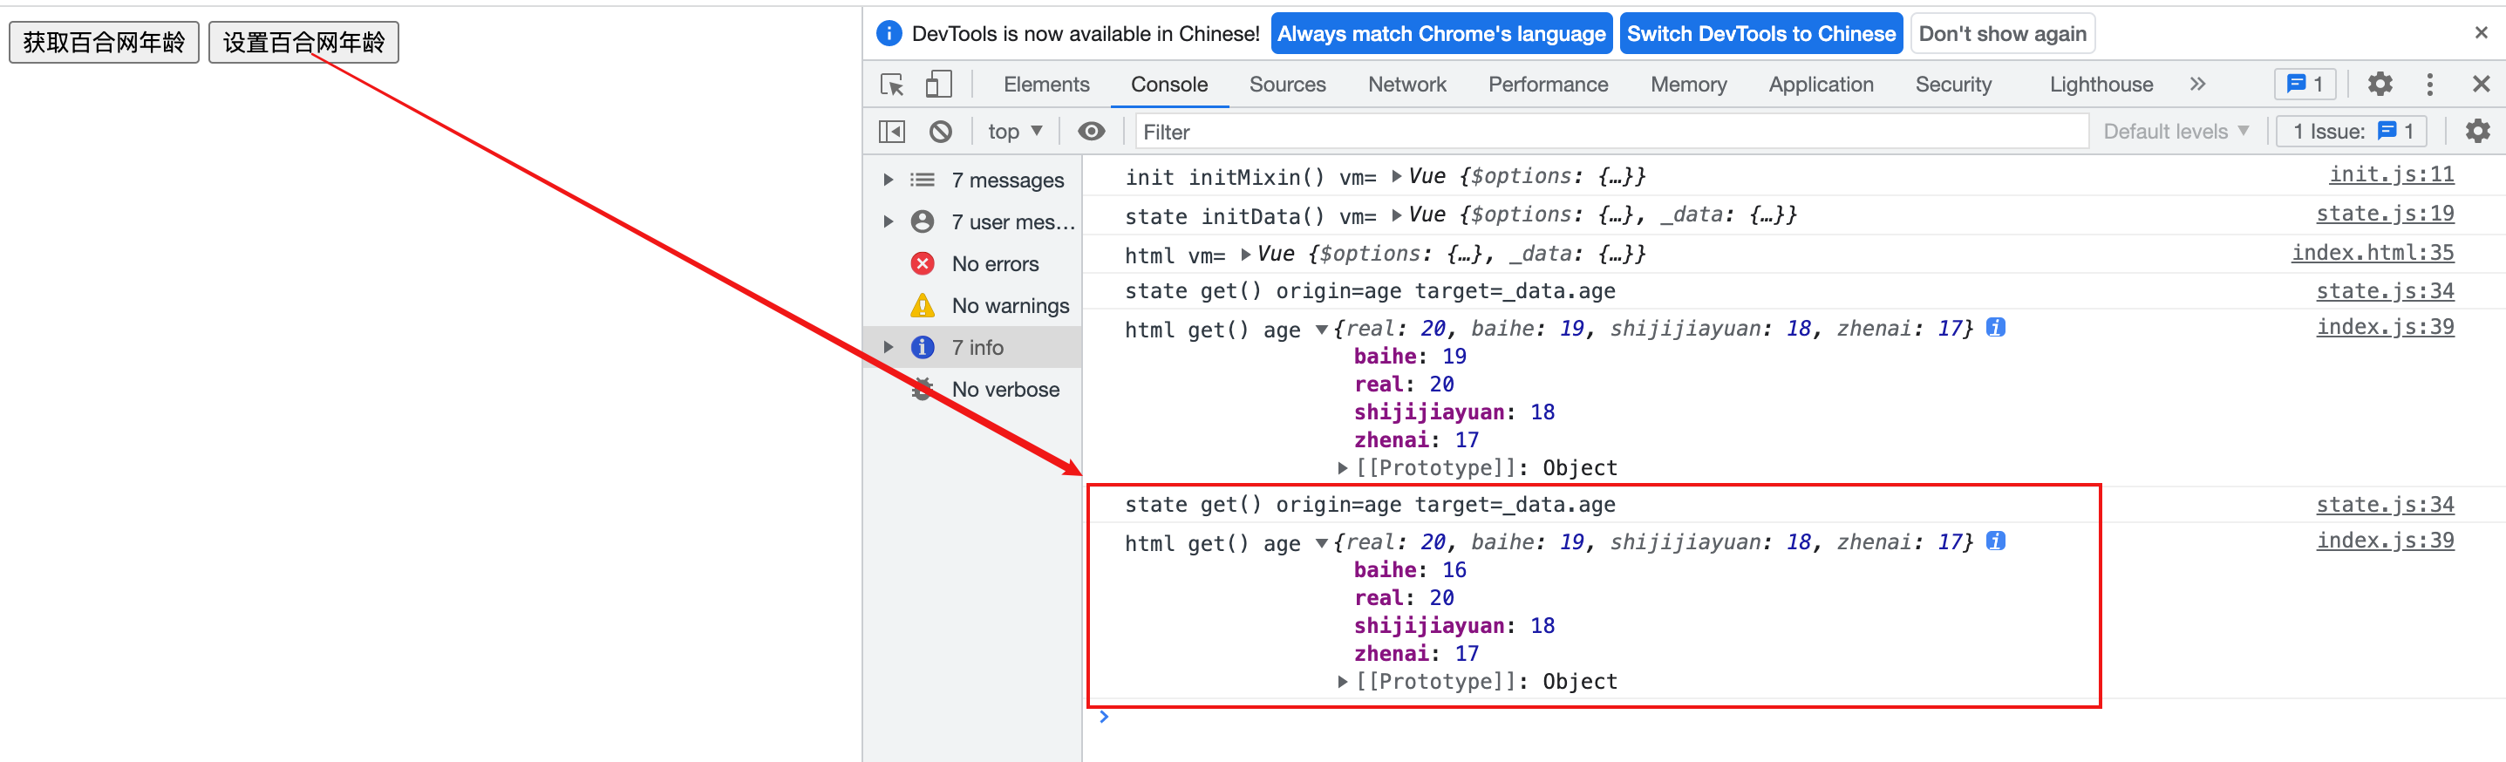Expand the 7 messages group arrow

(889, 180)
